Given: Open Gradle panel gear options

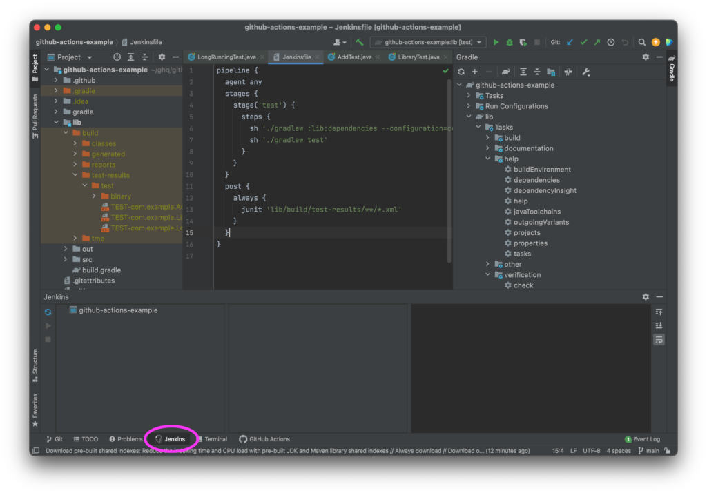Looking at the screenshot, I should tap(646, 57).
